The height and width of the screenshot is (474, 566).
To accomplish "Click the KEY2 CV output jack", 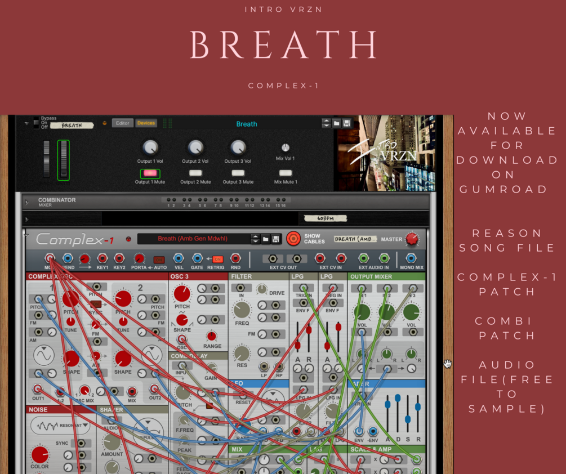I will (x=119, y=258).
